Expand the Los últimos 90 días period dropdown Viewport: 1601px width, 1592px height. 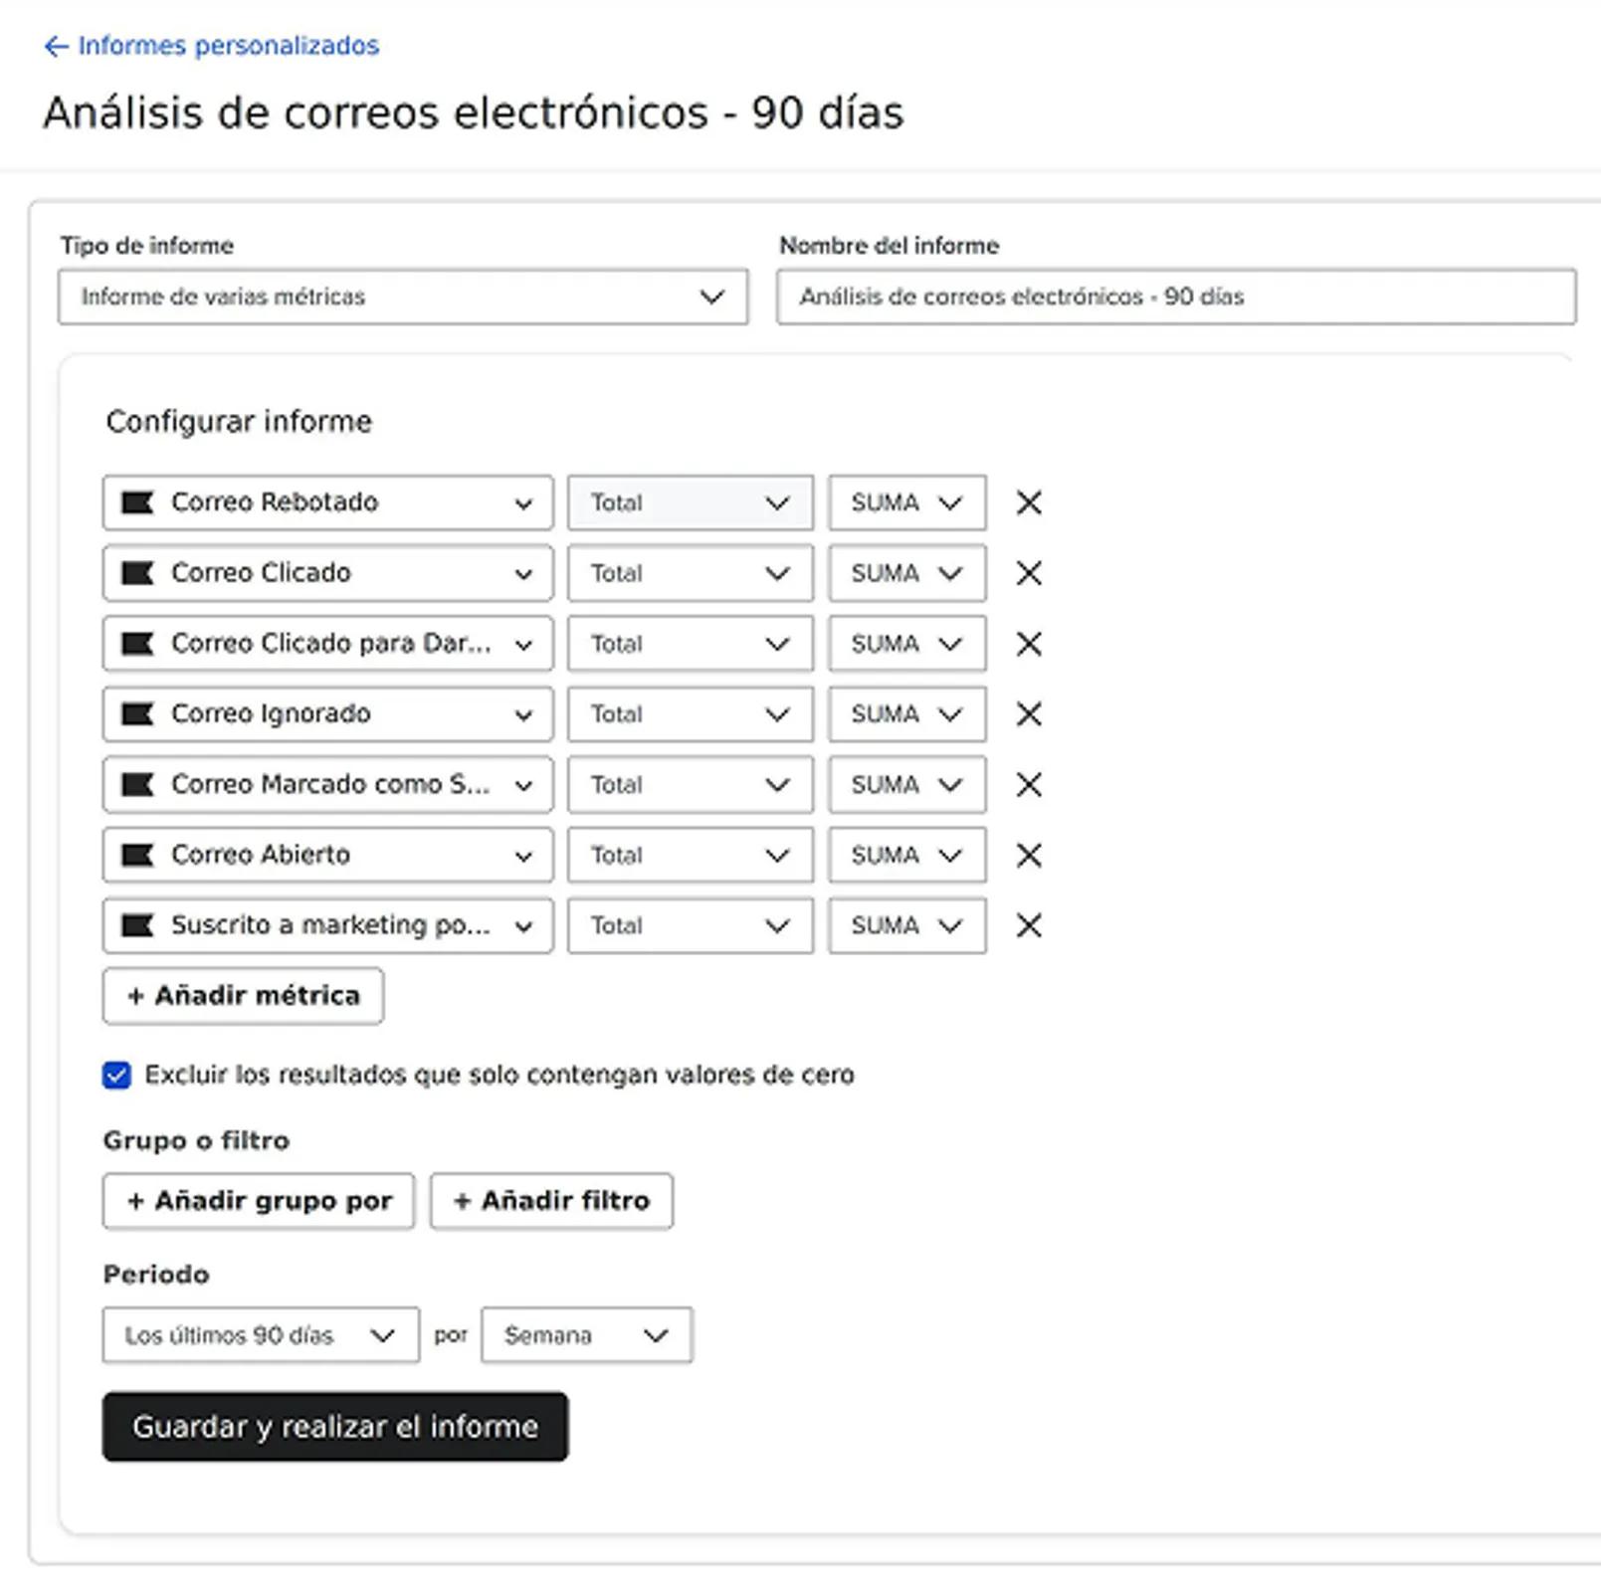[261, 1335]
